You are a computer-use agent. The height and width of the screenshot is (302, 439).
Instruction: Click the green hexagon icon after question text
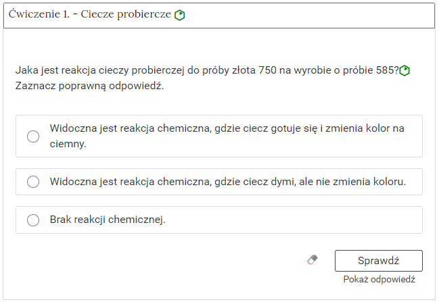[405, 70]
